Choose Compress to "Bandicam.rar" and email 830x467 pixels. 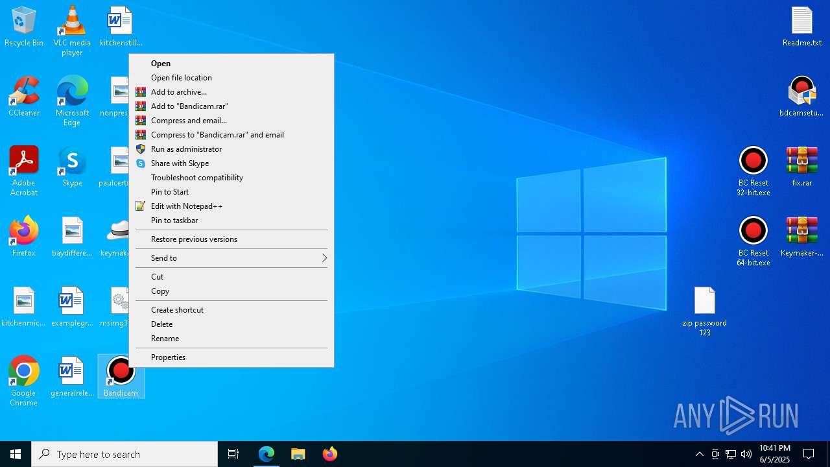(x=231, y=135)
